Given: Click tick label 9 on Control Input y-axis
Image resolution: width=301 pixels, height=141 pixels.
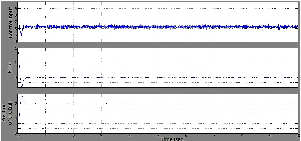Looking at the screenshot, I should [x=16, y=8].
